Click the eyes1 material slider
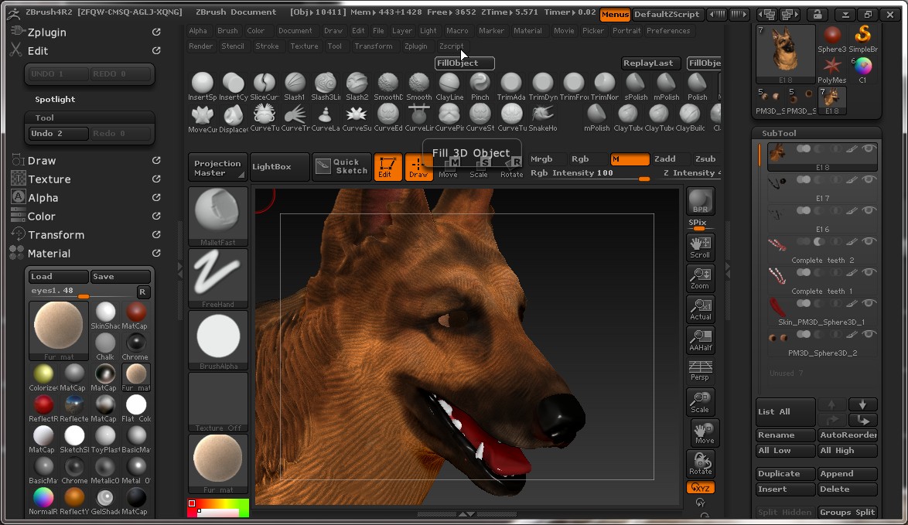 pyautogui.click(x=84, y=291)
